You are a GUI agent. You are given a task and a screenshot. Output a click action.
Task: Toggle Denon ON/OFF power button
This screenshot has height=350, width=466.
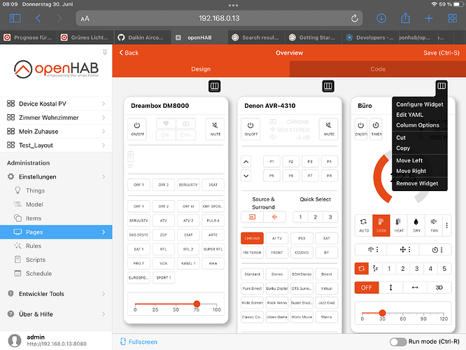(x=250, y=129)
